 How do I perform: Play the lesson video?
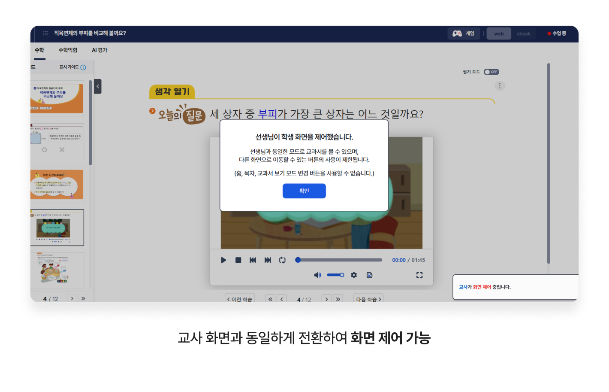coord(223,260)
